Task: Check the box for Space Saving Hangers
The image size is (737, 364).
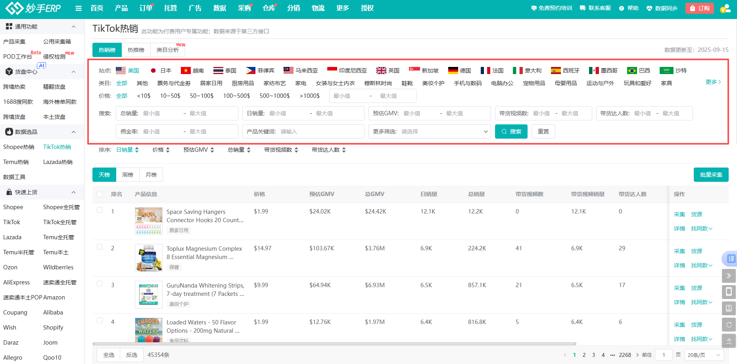Action: [100, 210]
